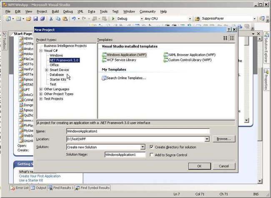Select Office project type

pos(54,65)
